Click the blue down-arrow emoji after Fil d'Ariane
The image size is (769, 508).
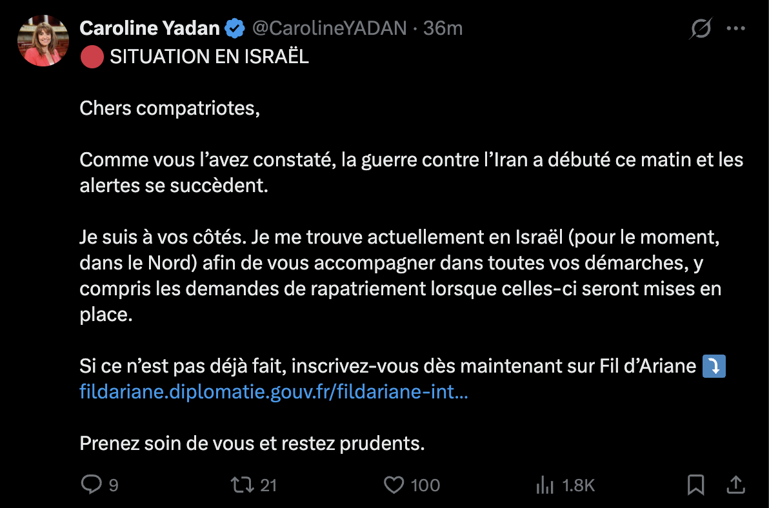[714, 367]
